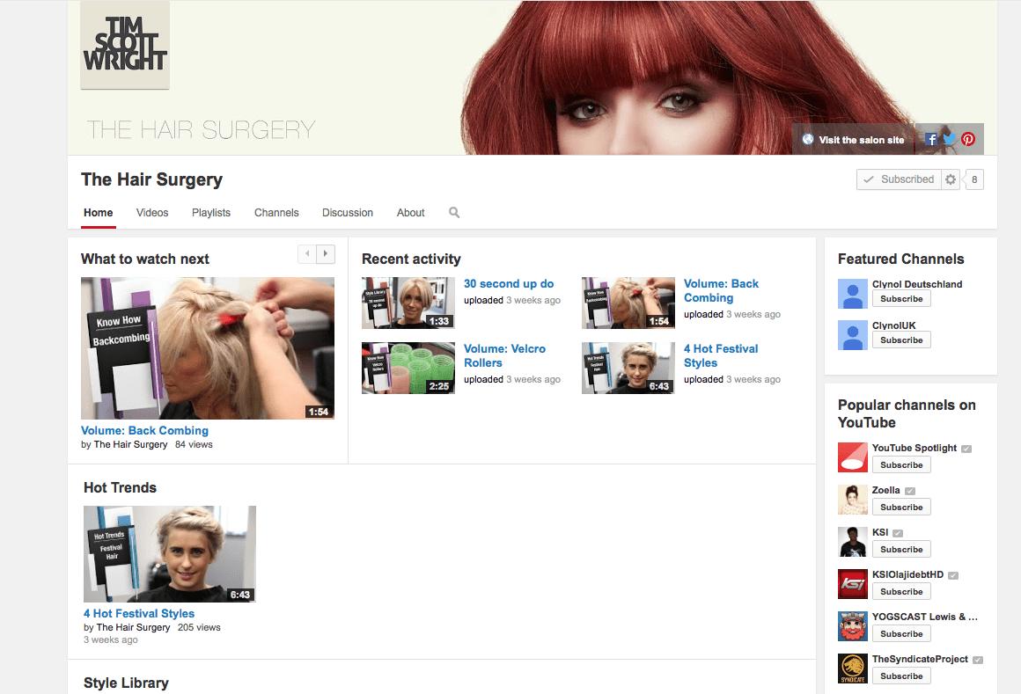Subscribe to KSIOlajidebtHD
The width and height of the screenshot is (1021, 694).
click(x=901, y=592)
